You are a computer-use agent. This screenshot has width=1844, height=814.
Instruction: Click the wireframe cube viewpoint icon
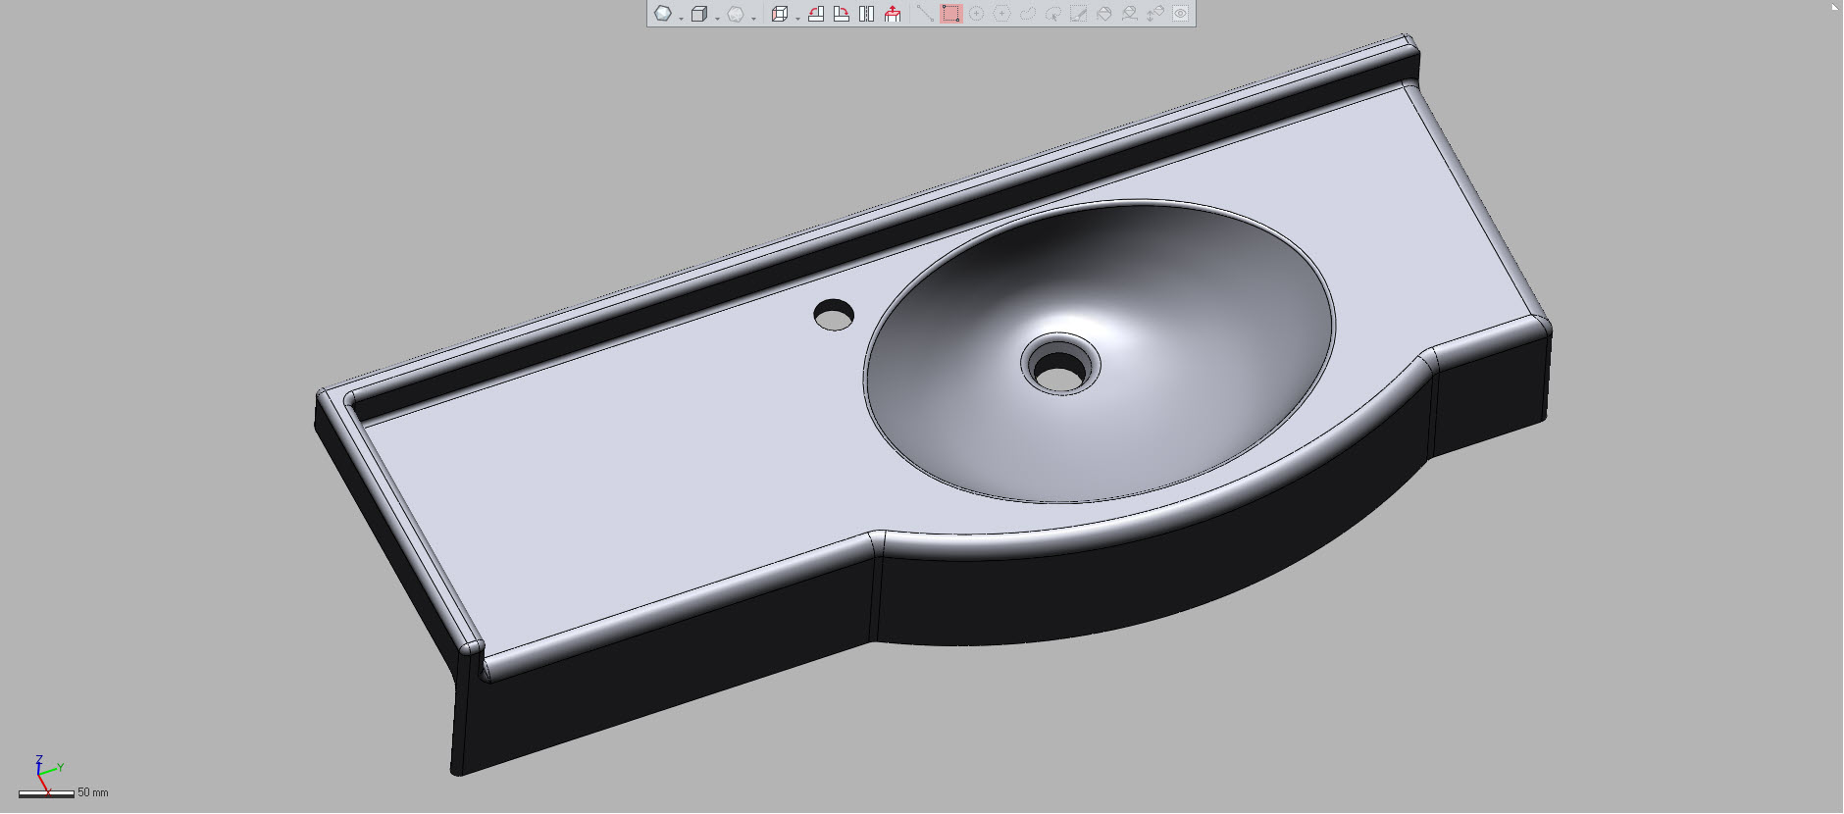(780, 14)
